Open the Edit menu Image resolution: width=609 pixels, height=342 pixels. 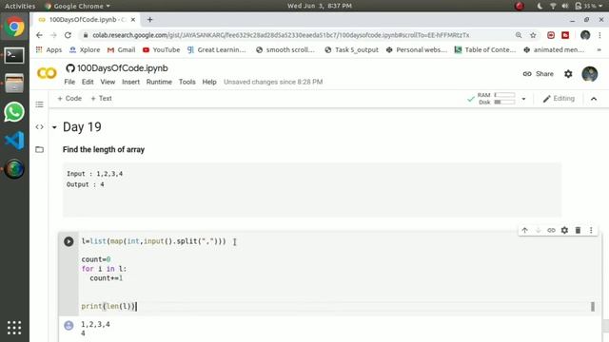tap(88, 82)
